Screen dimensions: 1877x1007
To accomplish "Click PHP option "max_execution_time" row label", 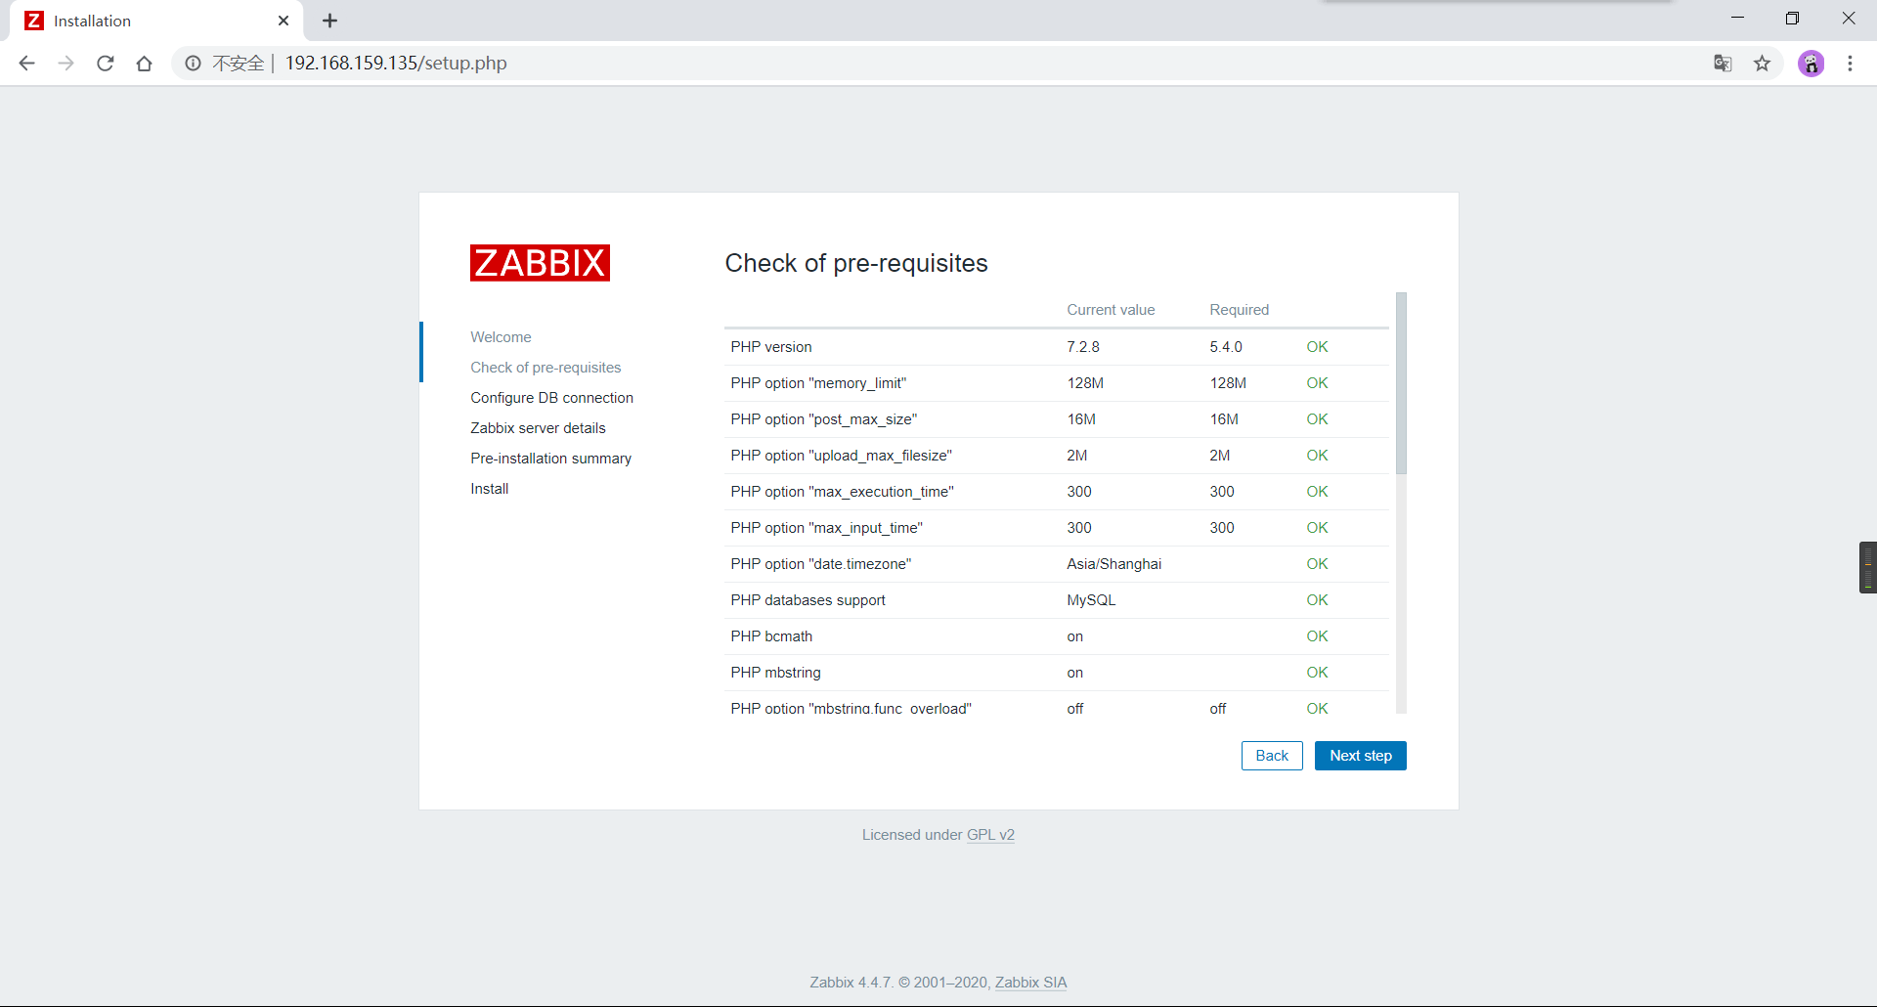I will tap(842, 492).
